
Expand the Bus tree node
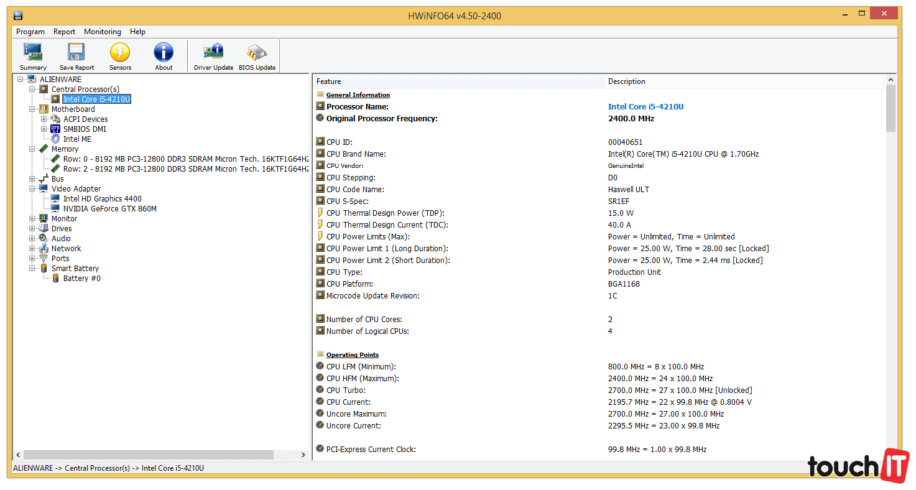click(x=32, y=179)
